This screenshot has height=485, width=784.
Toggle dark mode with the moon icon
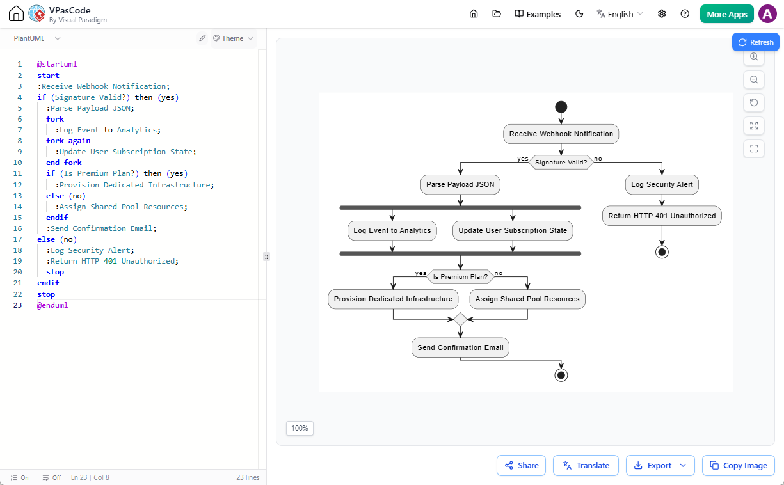[x=579, y=14]
